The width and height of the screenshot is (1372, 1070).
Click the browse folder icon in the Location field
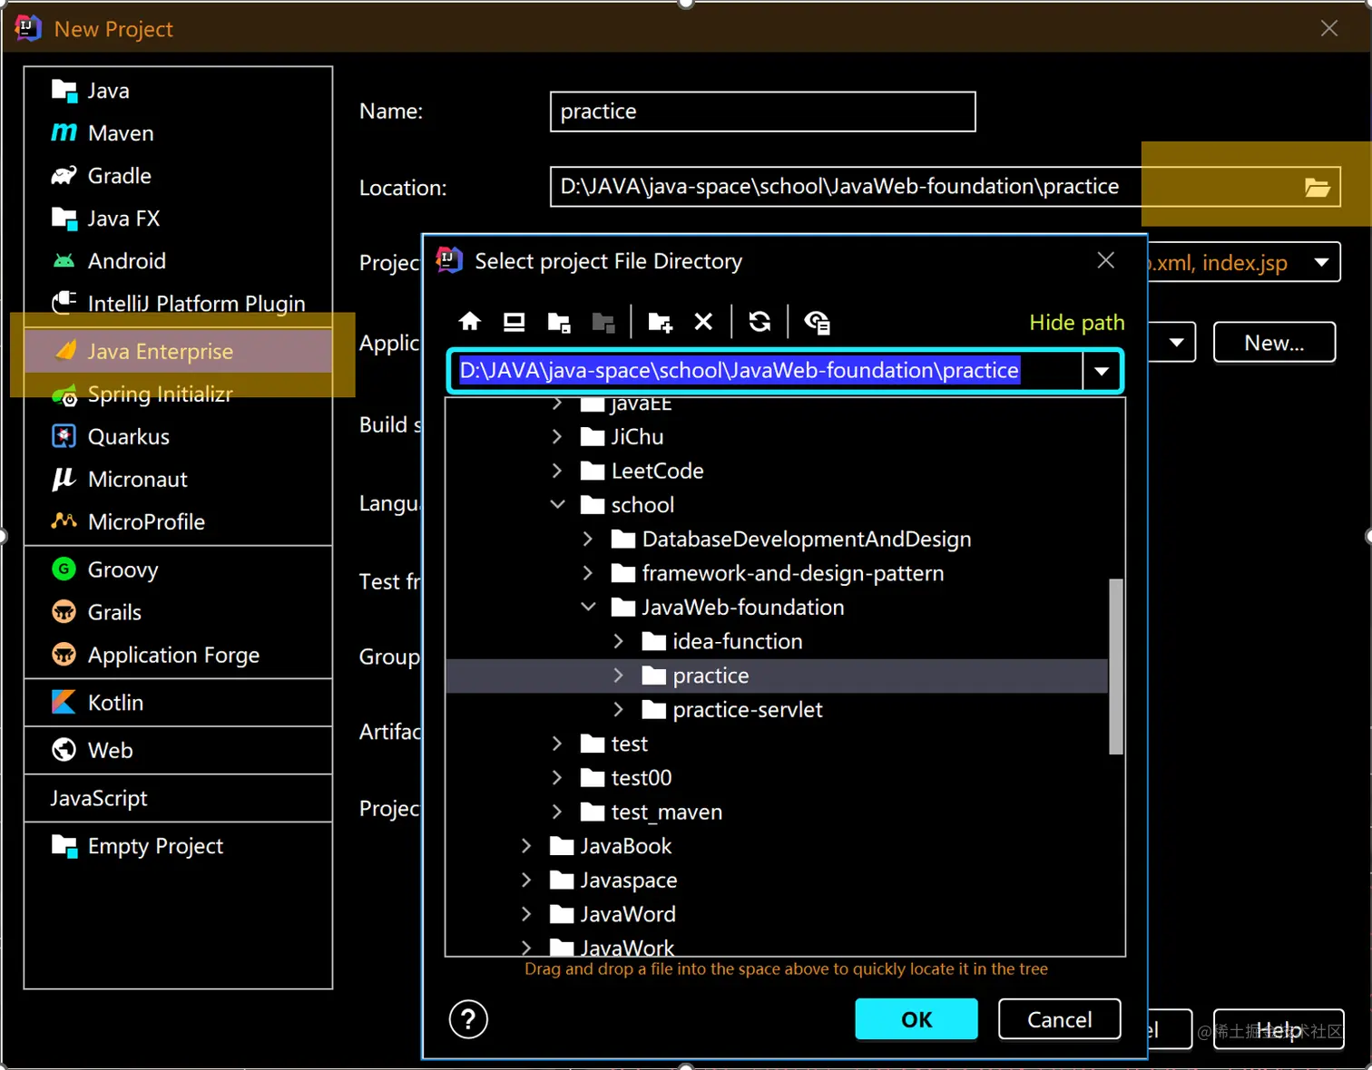click(x=1317, y=188)
